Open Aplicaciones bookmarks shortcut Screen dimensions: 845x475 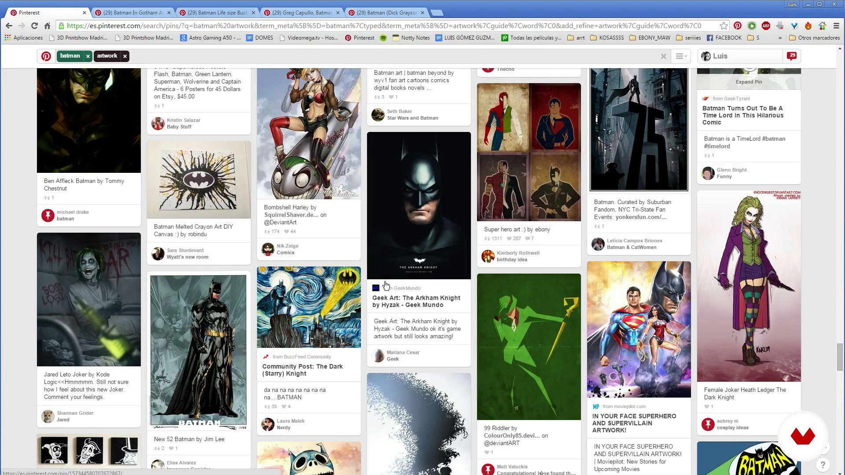pyautogui.click(x=24, y=38)
